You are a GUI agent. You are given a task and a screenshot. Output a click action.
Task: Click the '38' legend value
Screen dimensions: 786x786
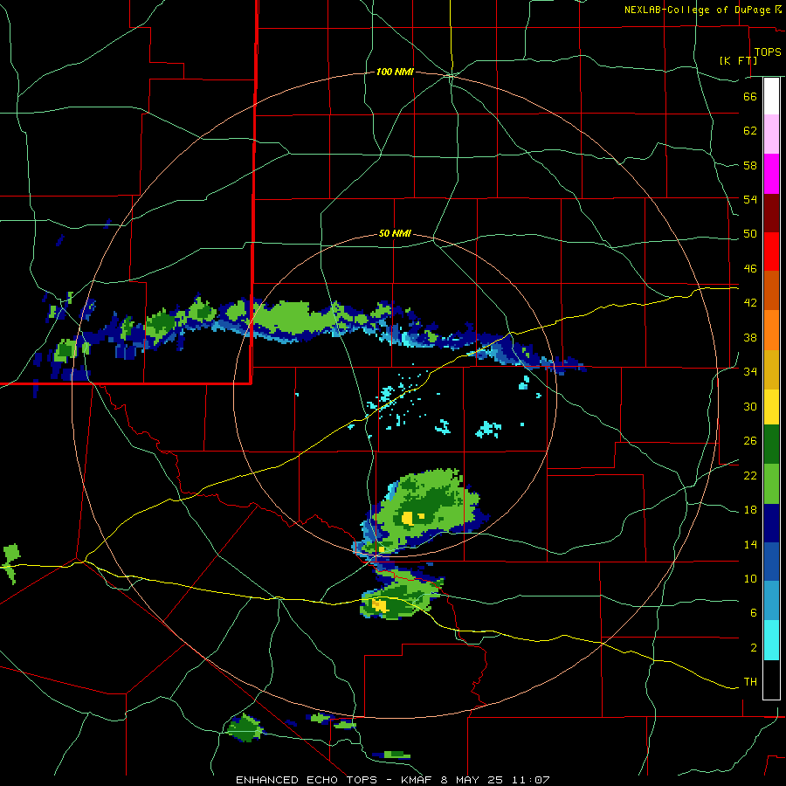point(750,337)
